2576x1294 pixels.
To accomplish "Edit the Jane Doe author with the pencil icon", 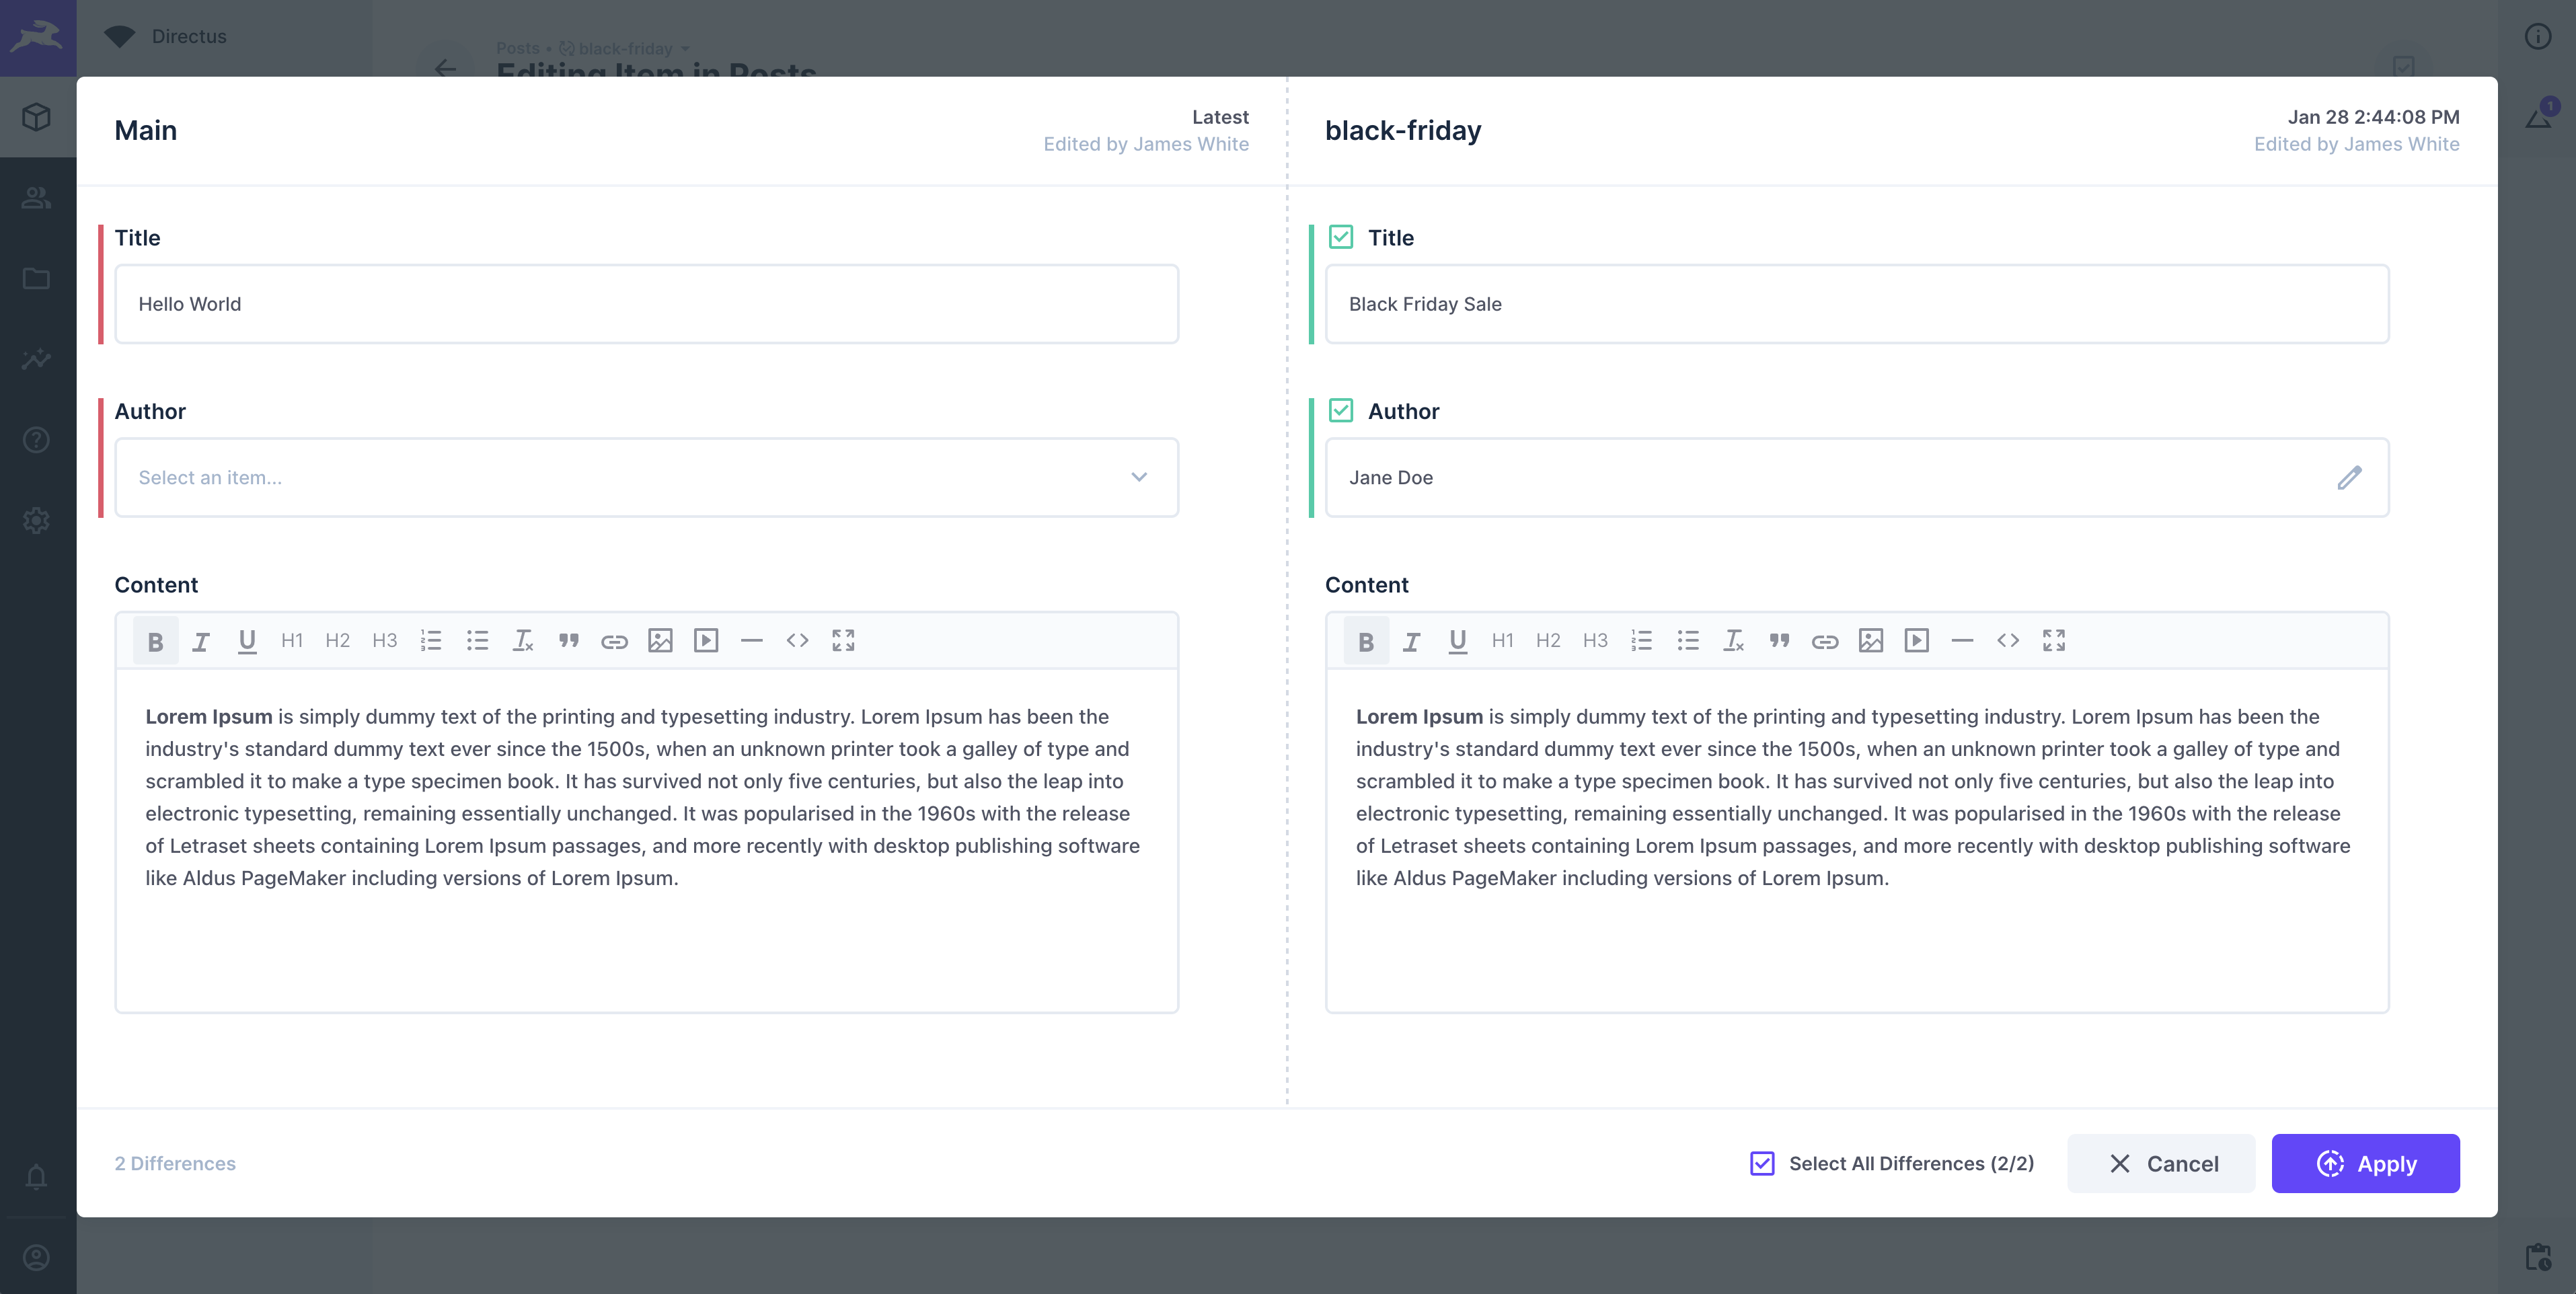I will coord(2349,477).
